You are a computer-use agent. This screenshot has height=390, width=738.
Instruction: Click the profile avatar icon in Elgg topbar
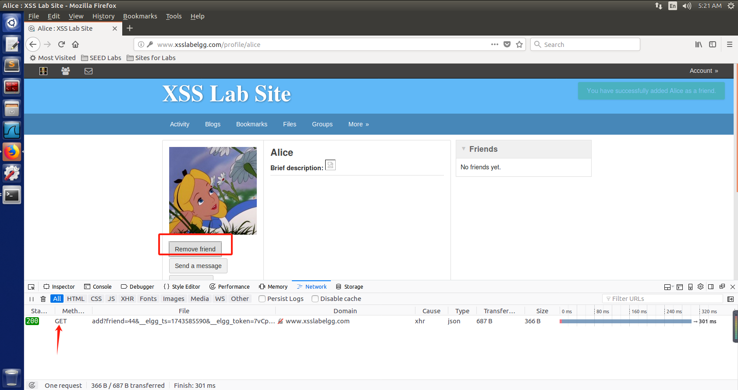43,71
